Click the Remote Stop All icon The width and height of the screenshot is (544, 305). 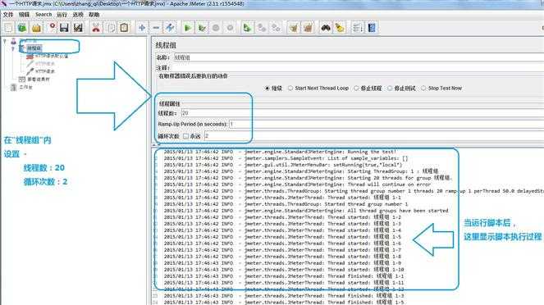coord(262,28)
